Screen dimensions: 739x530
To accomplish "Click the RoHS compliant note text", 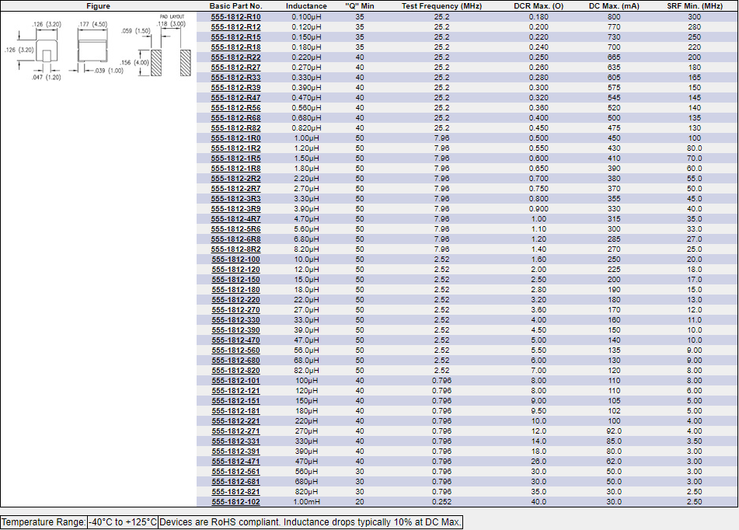I will (310, 522).
